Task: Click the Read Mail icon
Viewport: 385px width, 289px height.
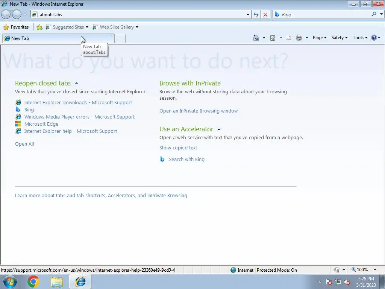Action: pyautogui.click(x=288, y=38)
